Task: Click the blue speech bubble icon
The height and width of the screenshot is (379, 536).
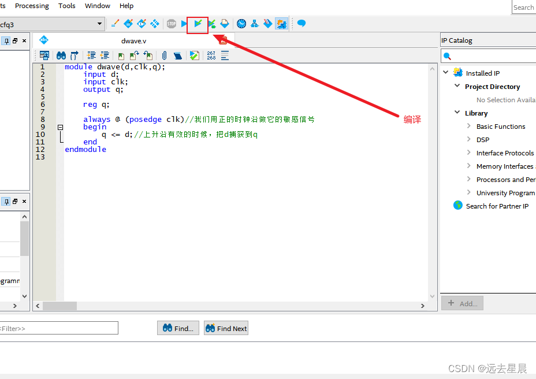Action: 301,23
